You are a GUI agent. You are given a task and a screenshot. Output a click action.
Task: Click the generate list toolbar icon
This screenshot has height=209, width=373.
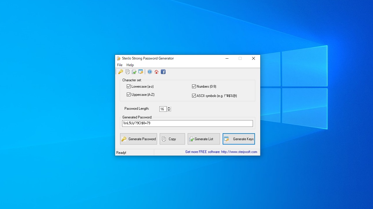pos(134,72)
